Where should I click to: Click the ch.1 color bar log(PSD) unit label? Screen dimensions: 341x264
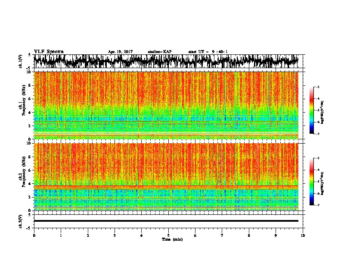click(x=322, y=113)
